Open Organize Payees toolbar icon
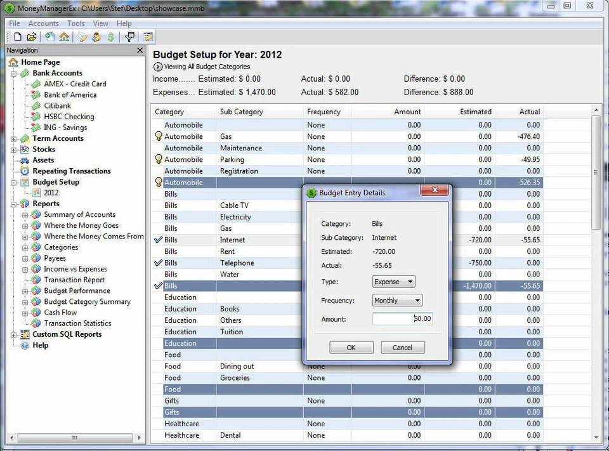Viewport: 609px width, 451px height. (96, 37)
